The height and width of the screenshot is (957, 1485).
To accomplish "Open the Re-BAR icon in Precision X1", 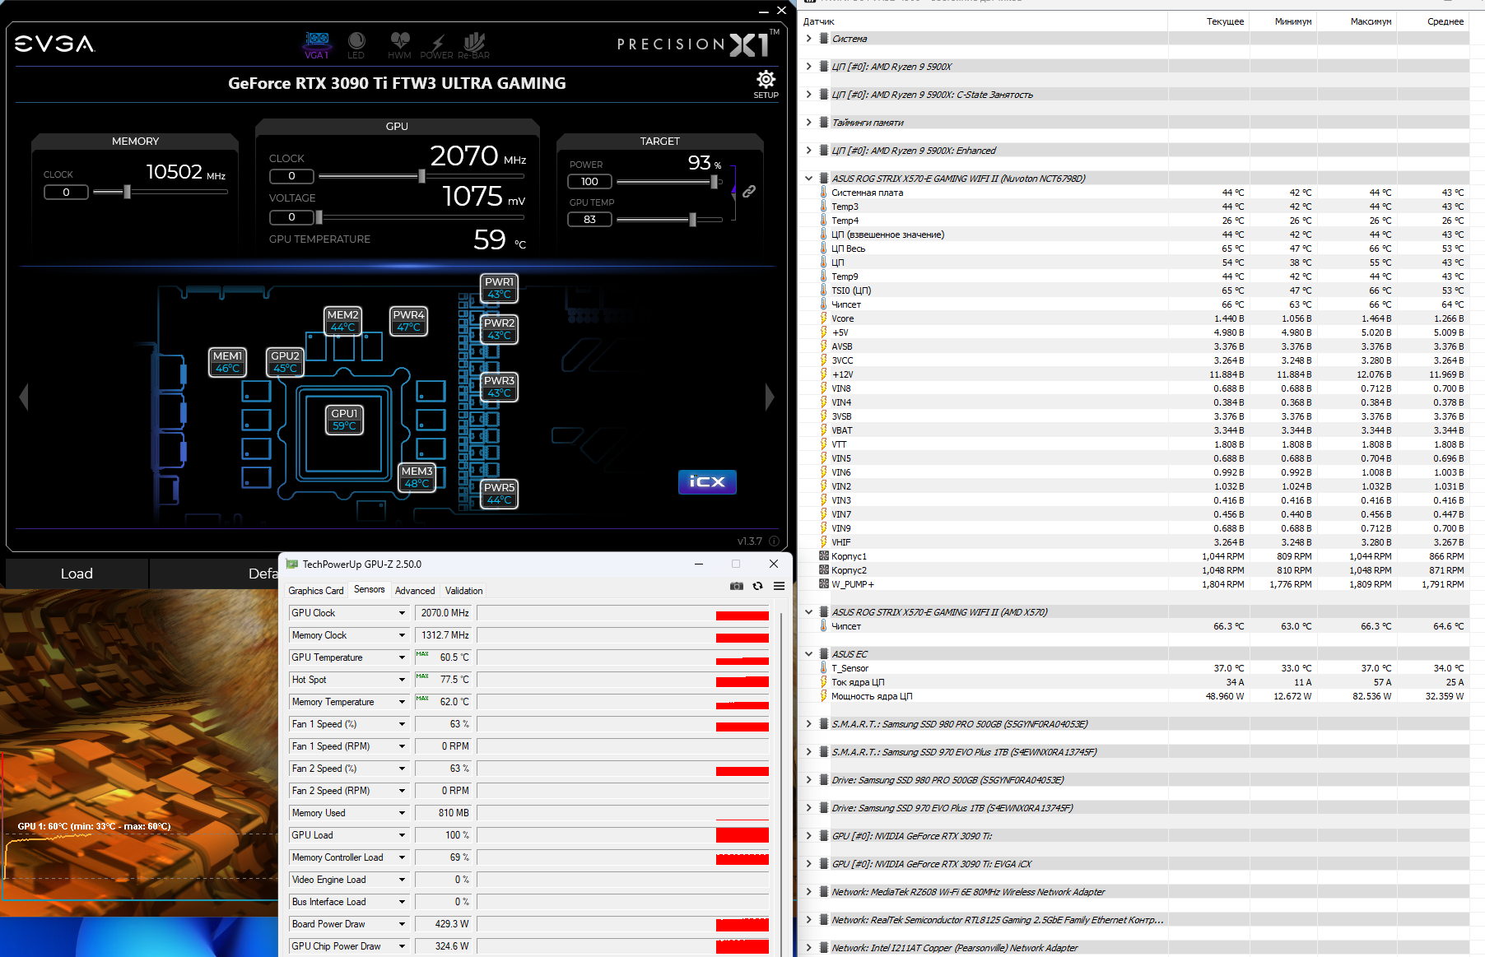I will coord(474,45).
